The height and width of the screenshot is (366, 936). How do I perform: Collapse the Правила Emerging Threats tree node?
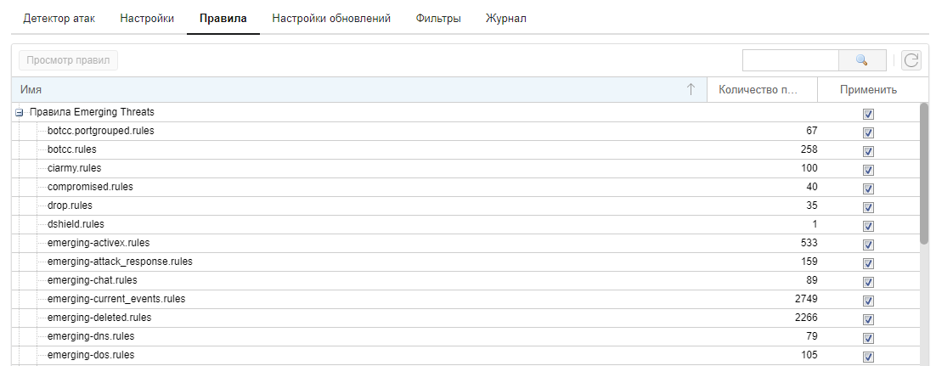click(x=19, y=112)
